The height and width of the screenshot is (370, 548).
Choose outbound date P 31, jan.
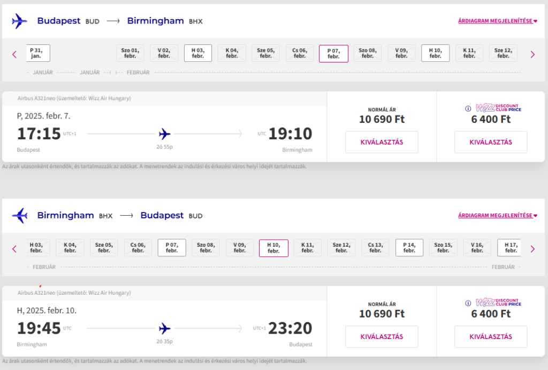(x=38, y=53)
